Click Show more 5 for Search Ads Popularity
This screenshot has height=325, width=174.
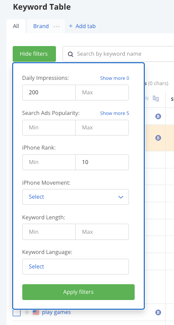coord(115,113)
